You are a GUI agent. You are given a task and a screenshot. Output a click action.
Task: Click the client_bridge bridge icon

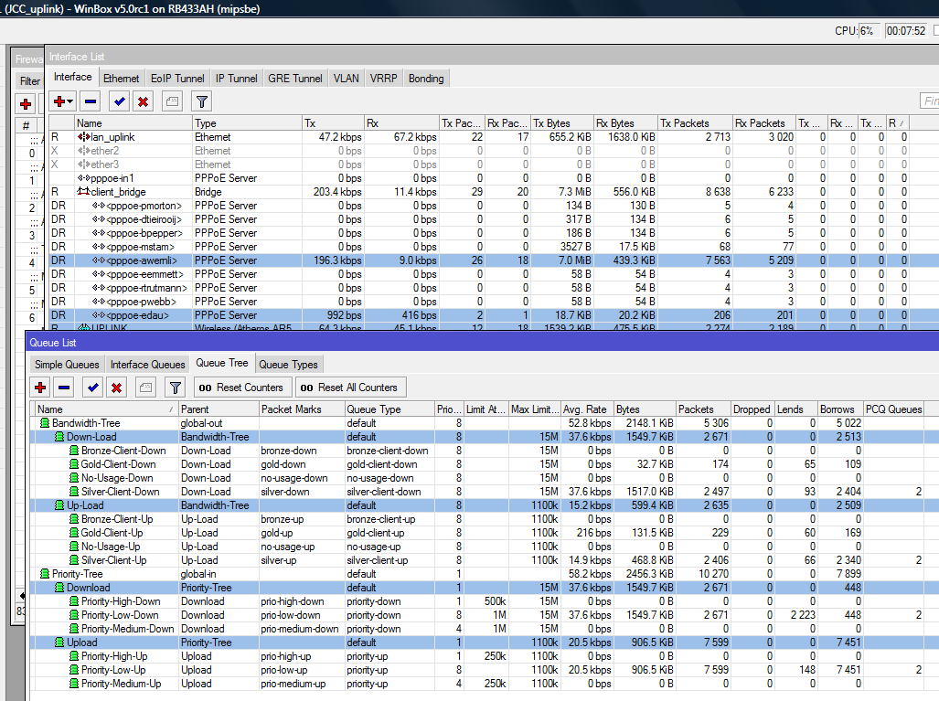tap(83, 192)
